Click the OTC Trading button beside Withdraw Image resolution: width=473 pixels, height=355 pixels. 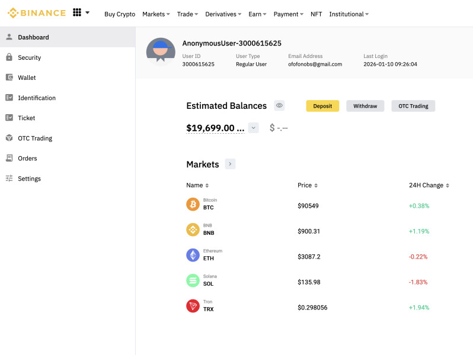coord(413,106)
